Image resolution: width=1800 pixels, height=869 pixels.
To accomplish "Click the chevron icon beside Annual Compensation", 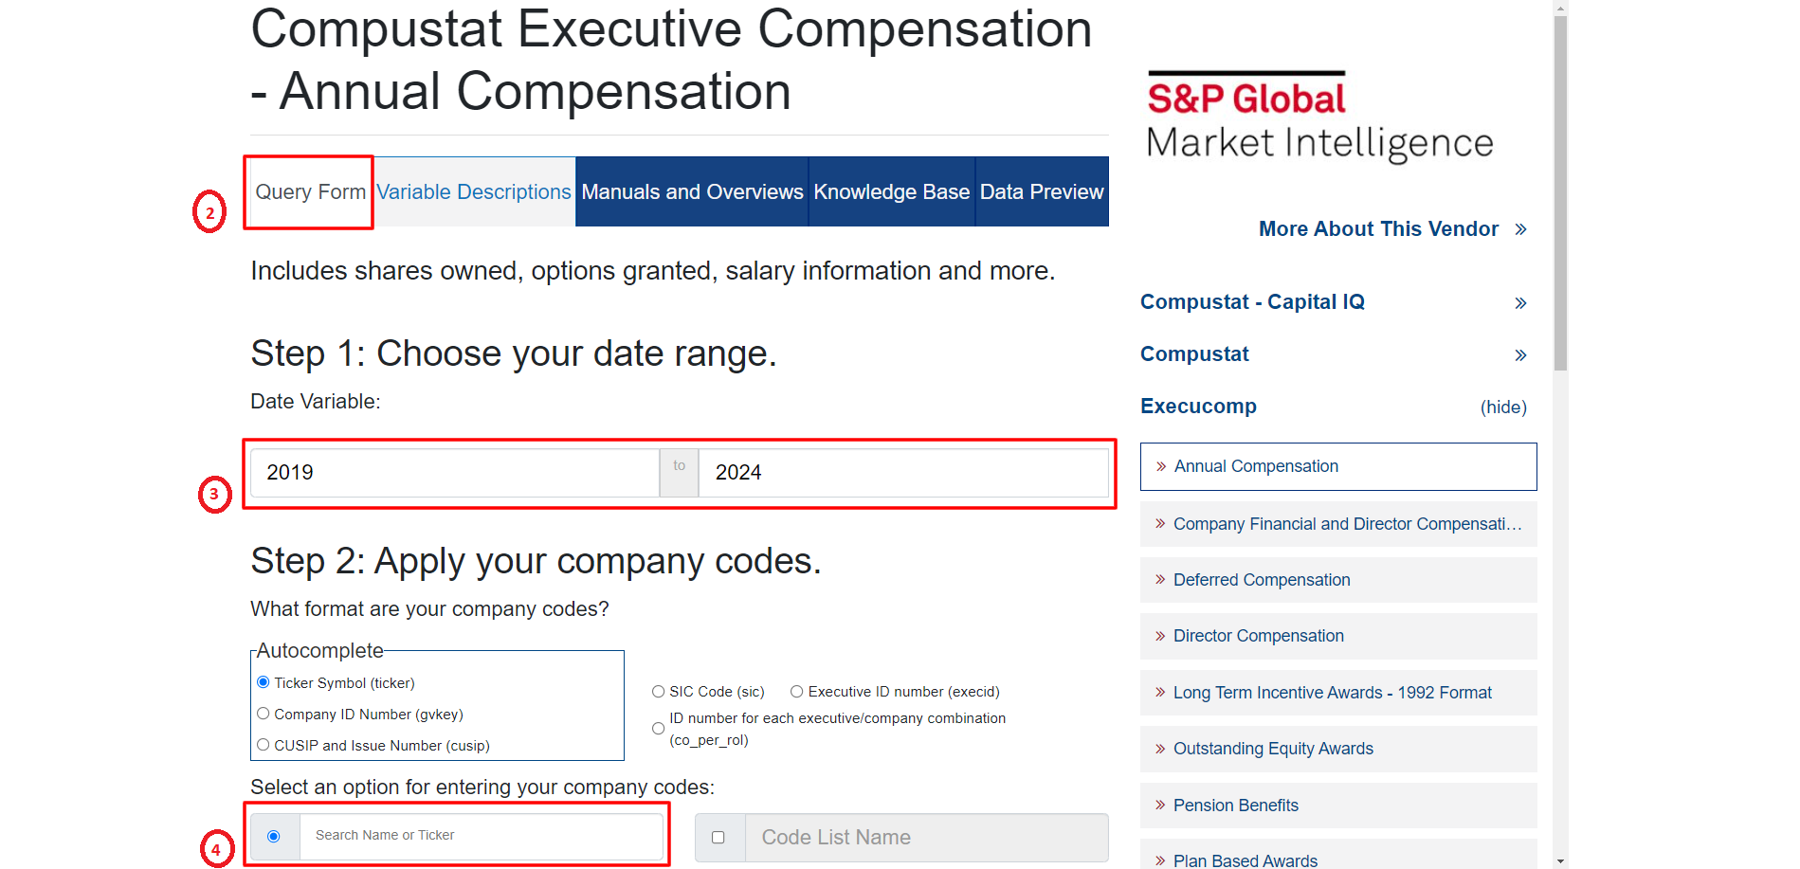I will coord(1161,466).
